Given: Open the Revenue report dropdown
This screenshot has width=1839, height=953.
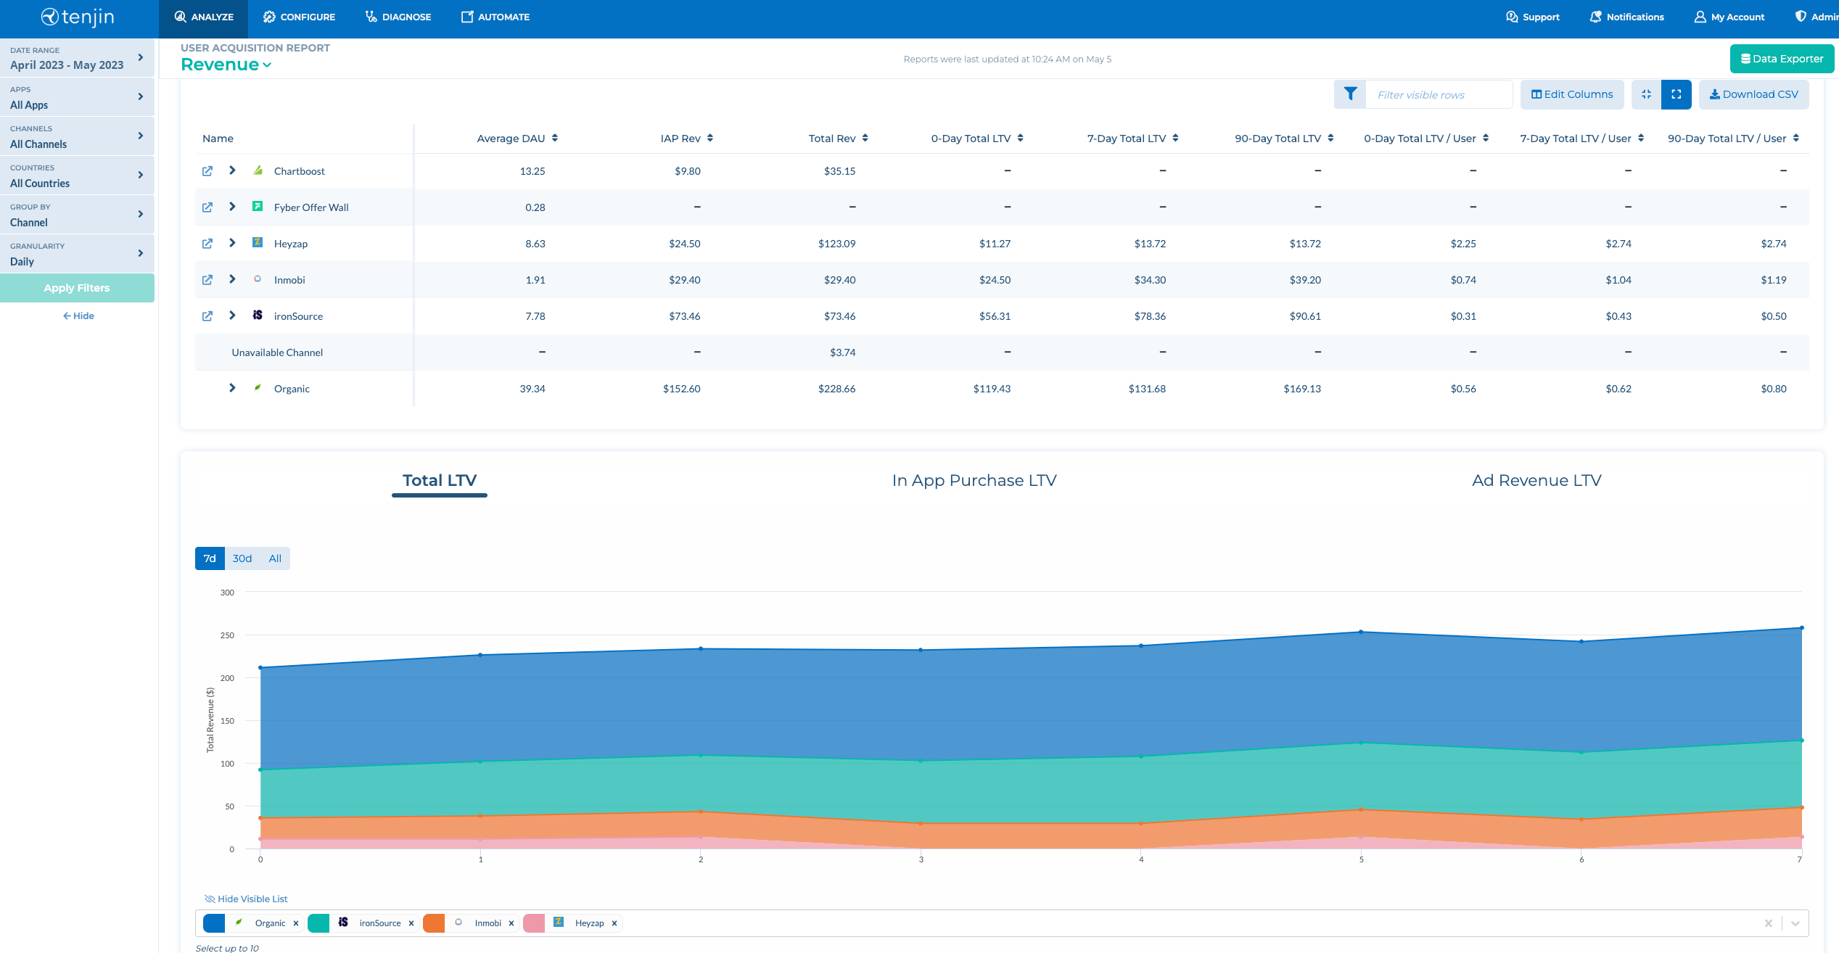Looking at the screenshot, I should [226, 65].
